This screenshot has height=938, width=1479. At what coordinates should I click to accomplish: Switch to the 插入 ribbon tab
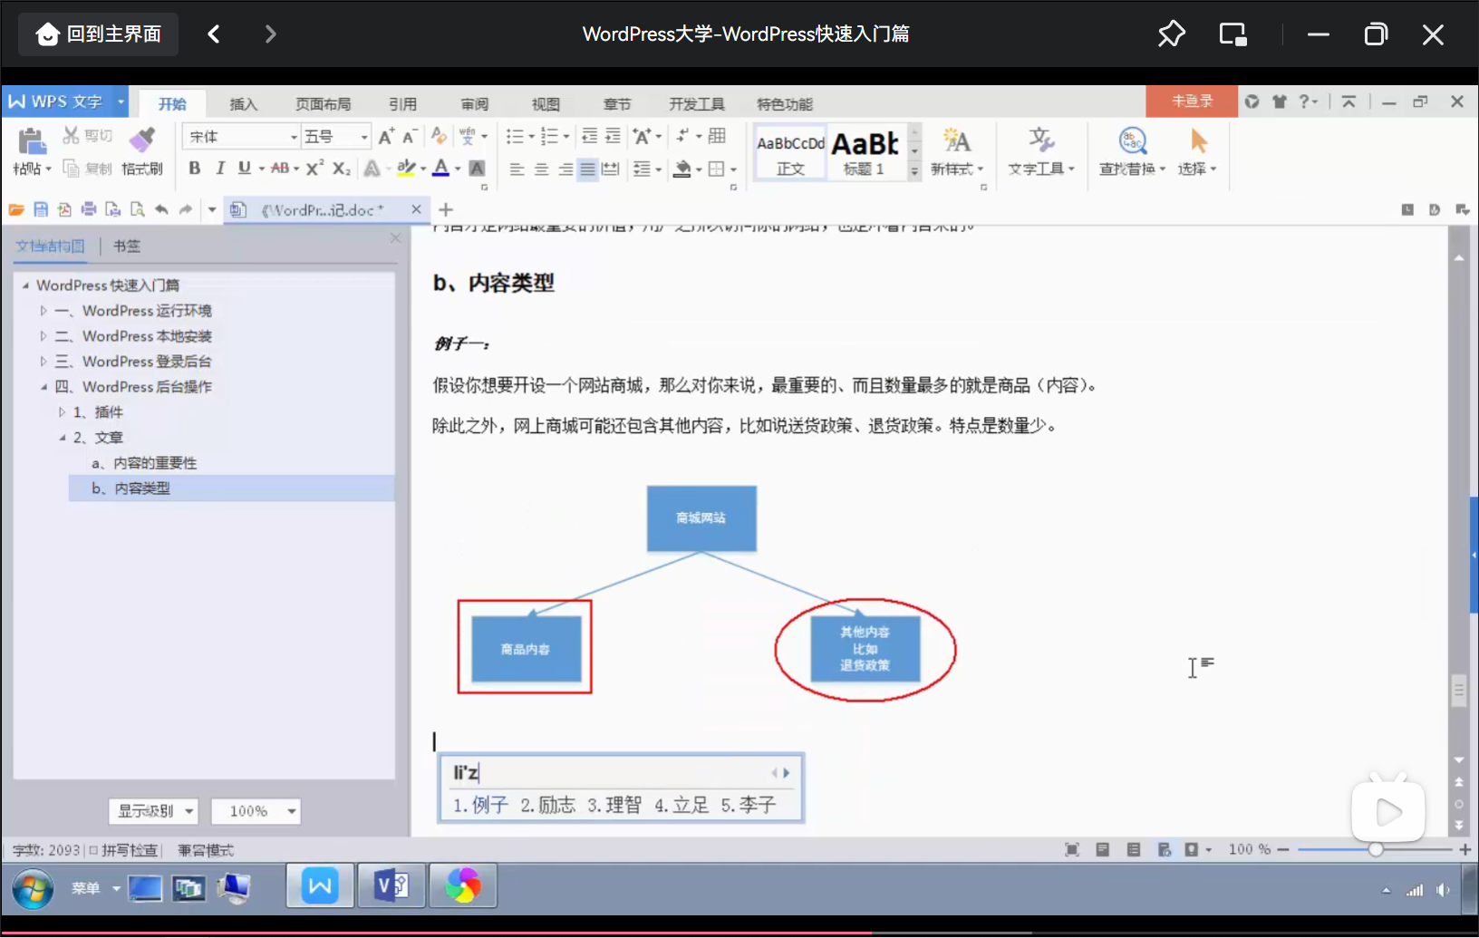coord(243,103)
